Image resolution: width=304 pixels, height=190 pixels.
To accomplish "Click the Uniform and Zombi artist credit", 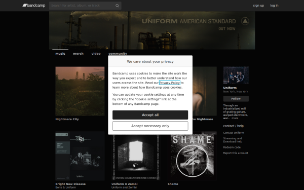I will pyautogui.click(x=124, y=187).
